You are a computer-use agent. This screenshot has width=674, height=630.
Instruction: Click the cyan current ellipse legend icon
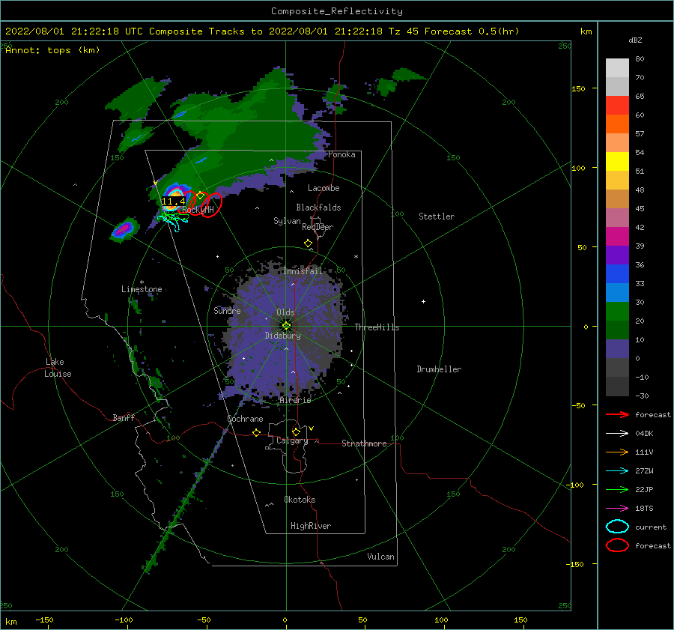(617, 527)
